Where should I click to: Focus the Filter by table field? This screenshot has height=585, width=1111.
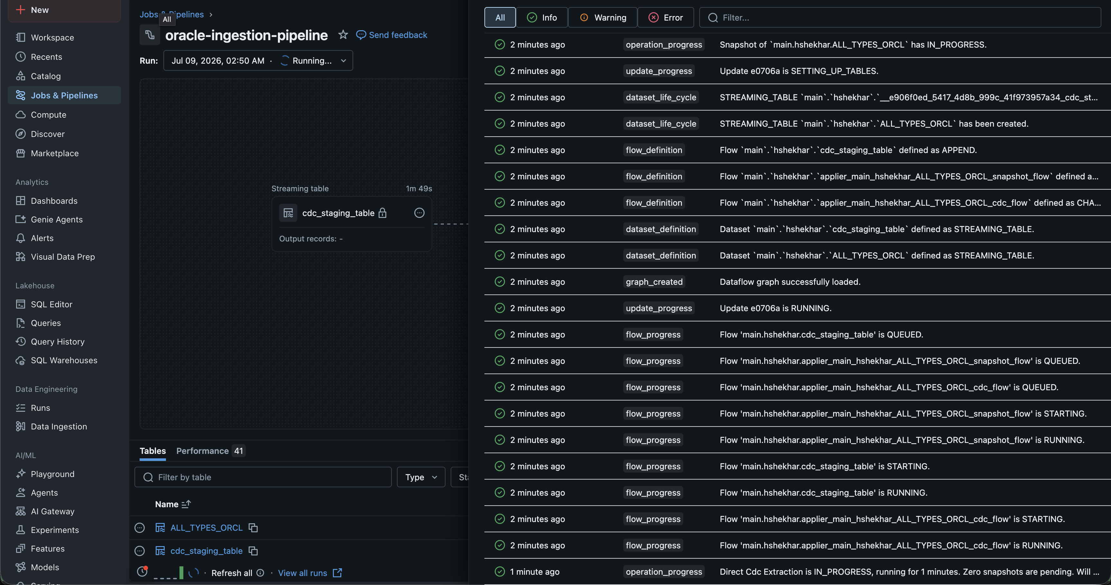point(263,477)
